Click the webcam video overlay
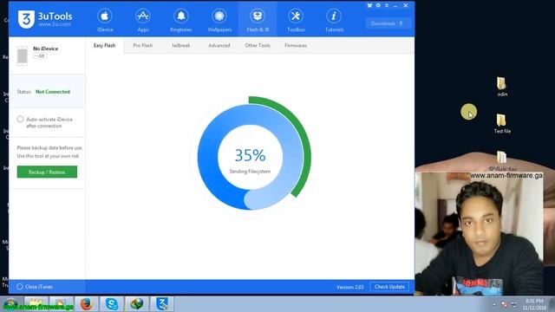555x312 pixels. [x=480, y=233]
